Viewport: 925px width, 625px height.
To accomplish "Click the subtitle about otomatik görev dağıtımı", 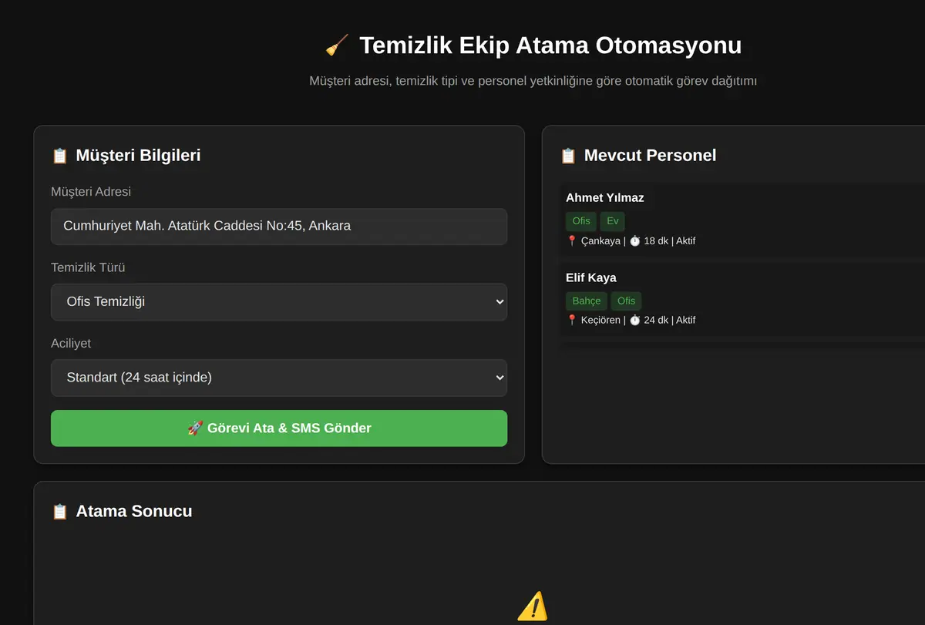I will [533, 81].
